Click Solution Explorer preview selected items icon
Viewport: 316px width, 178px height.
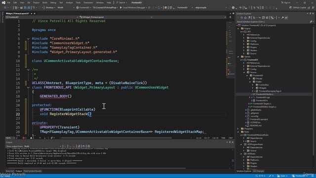point(286,18)
